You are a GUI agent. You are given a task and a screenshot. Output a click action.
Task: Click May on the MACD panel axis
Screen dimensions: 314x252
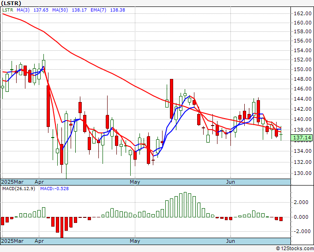point(135,241)
